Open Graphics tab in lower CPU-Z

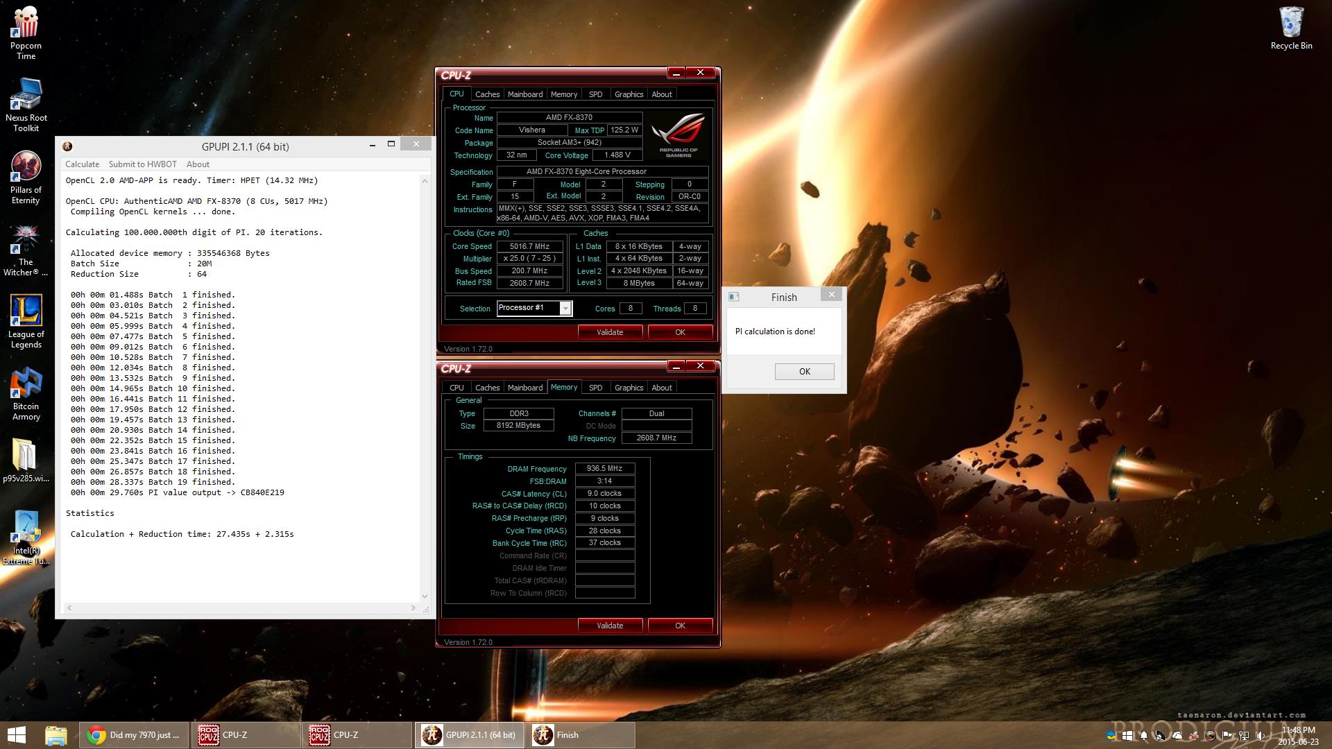click(x=629, y=388)
